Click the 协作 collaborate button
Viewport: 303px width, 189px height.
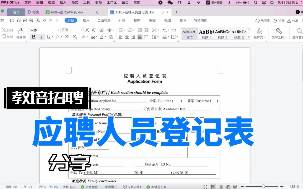pyautogui.click(x=279, y=20)
